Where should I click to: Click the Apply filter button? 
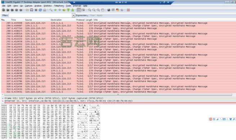point(100,15)
